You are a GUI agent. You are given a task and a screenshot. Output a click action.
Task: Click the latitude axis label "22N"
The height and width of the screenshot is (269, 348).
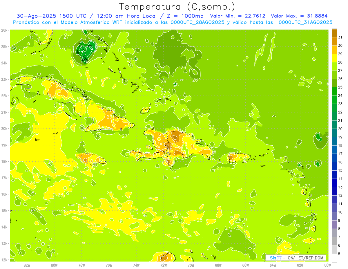pyautogui.click(x=4, y=96)
